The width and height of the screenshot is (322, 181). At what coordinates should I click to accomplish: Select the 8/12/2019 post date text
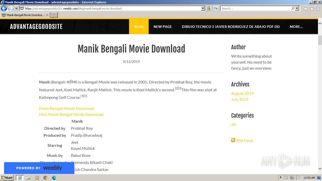131,62
